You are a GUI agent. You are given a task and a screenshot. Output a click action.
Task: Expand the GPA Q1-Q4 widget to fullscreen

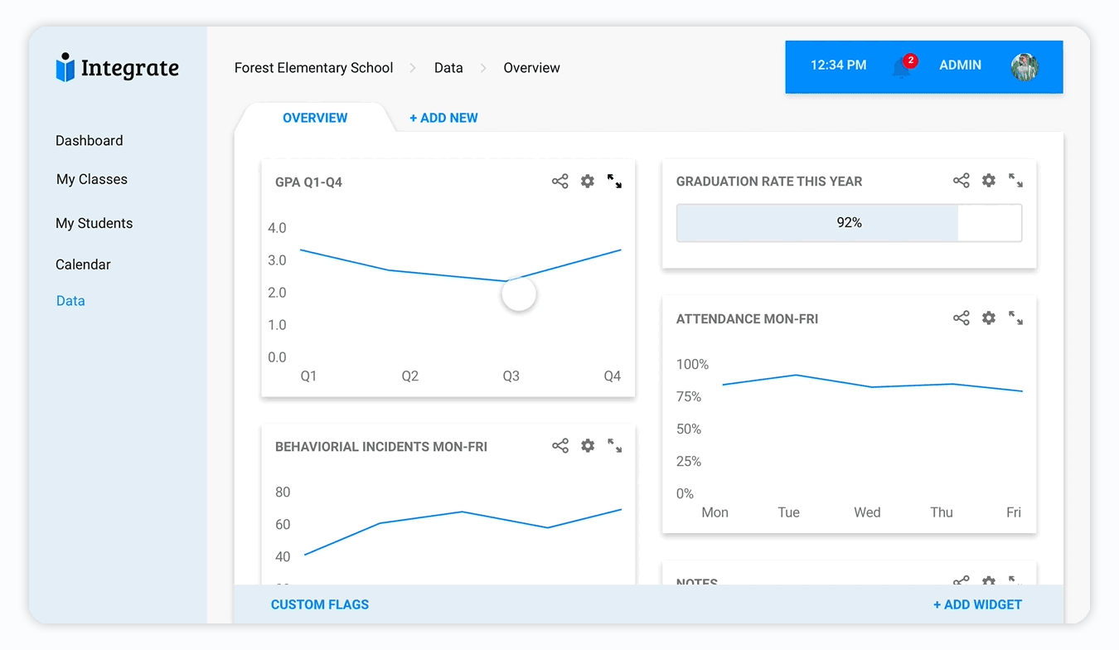[x=614, y=181]
